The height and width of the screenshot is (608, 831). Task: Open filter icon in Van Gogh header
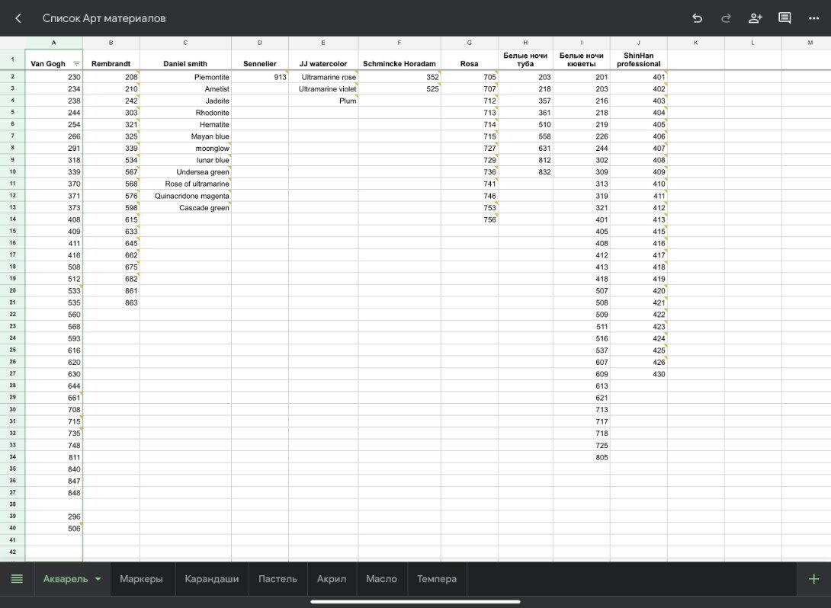coord(76,63)
